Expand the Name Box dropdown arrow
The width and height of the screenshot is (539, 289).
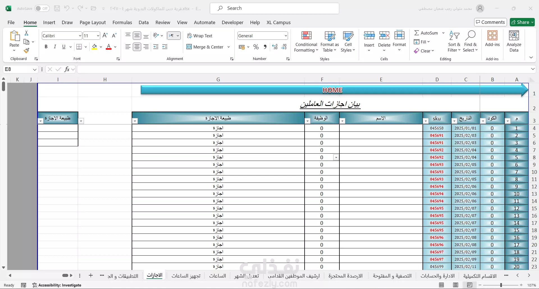pos(35,69)
